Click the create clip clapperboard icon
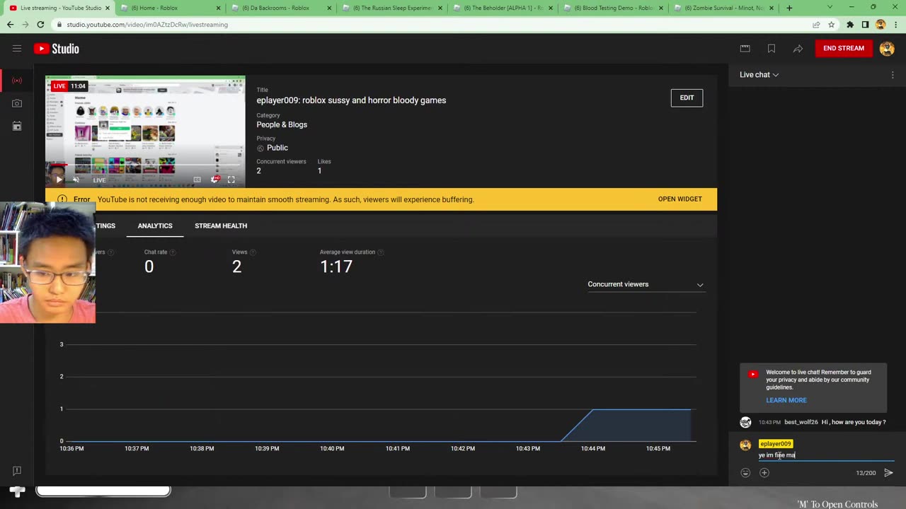The width and height of the screenshot is (906, 509). (x=745, y=48)
